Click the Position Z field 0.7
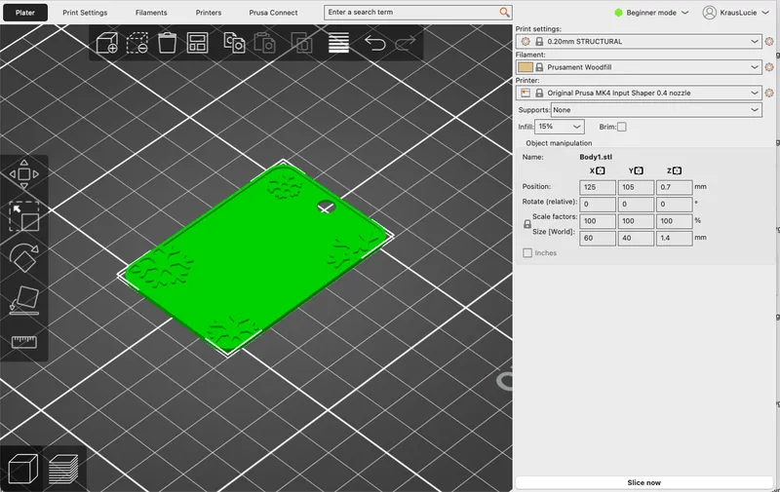 pyautogui.click(x=674, y=187)
